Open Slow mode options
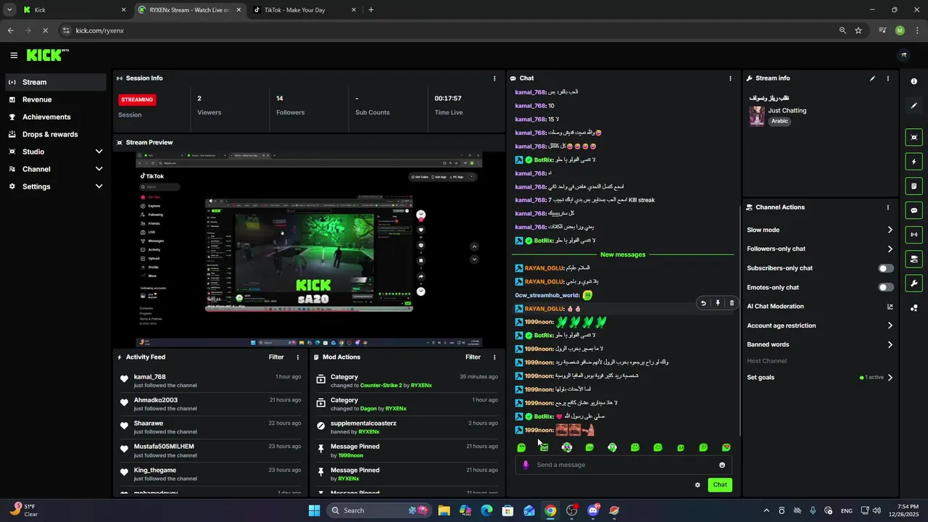The height and width of the screenshot is (522, 928). pos(820,230)
